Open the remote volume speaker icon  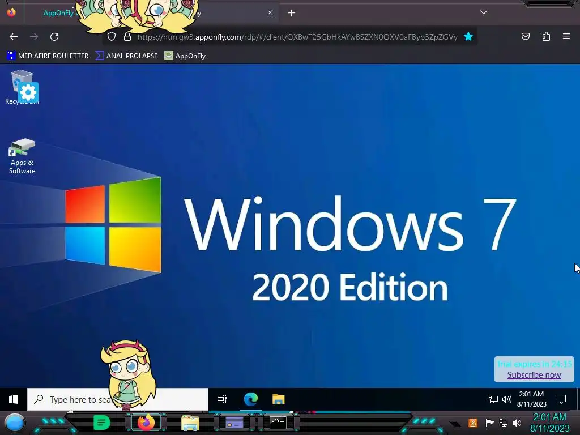[507, 399]
